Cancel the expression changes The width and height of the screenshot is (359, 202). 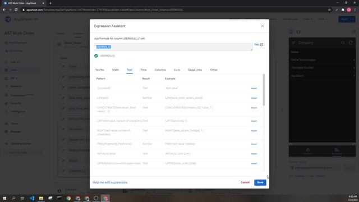point(245,182)
